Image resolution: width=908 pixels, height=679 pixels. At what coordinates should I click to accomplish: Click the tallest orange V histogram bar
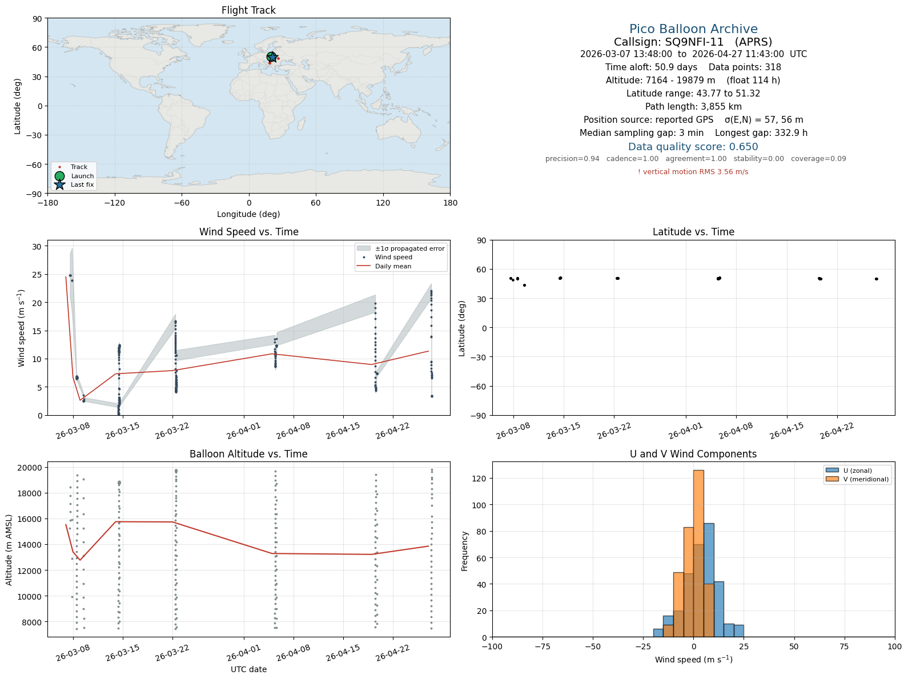[698, 553]
